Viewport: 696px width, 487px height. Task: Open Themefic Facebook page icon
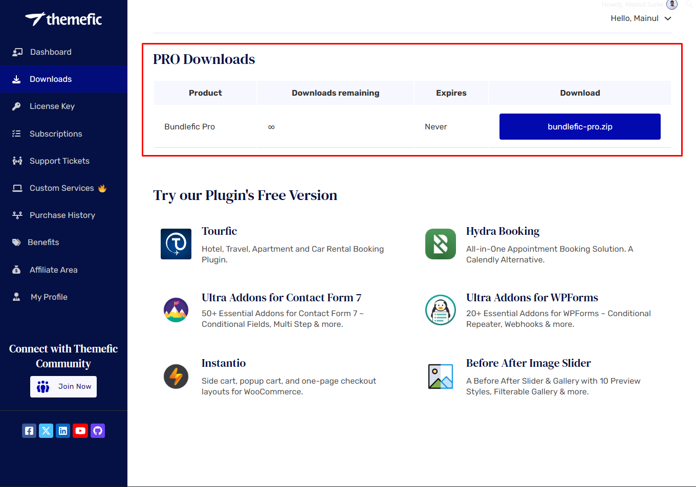coord(29,431)
